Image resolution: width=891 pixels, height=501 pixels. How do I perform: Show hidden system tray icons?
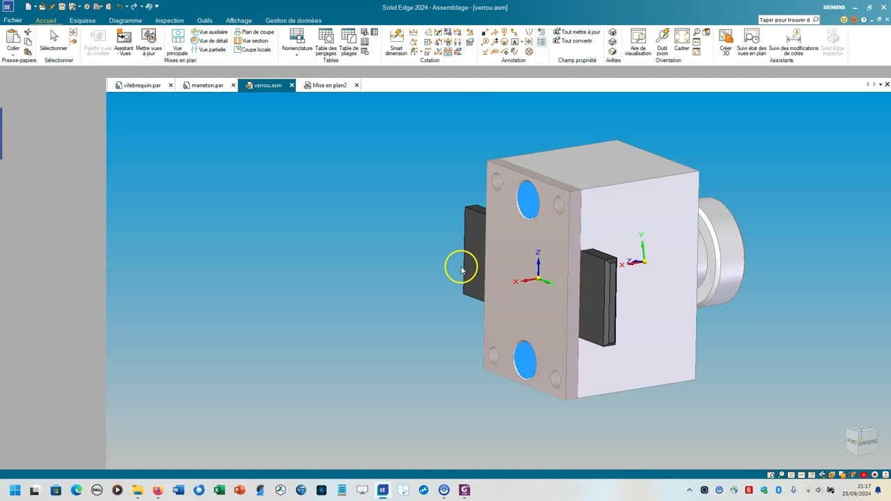(690, 490)
